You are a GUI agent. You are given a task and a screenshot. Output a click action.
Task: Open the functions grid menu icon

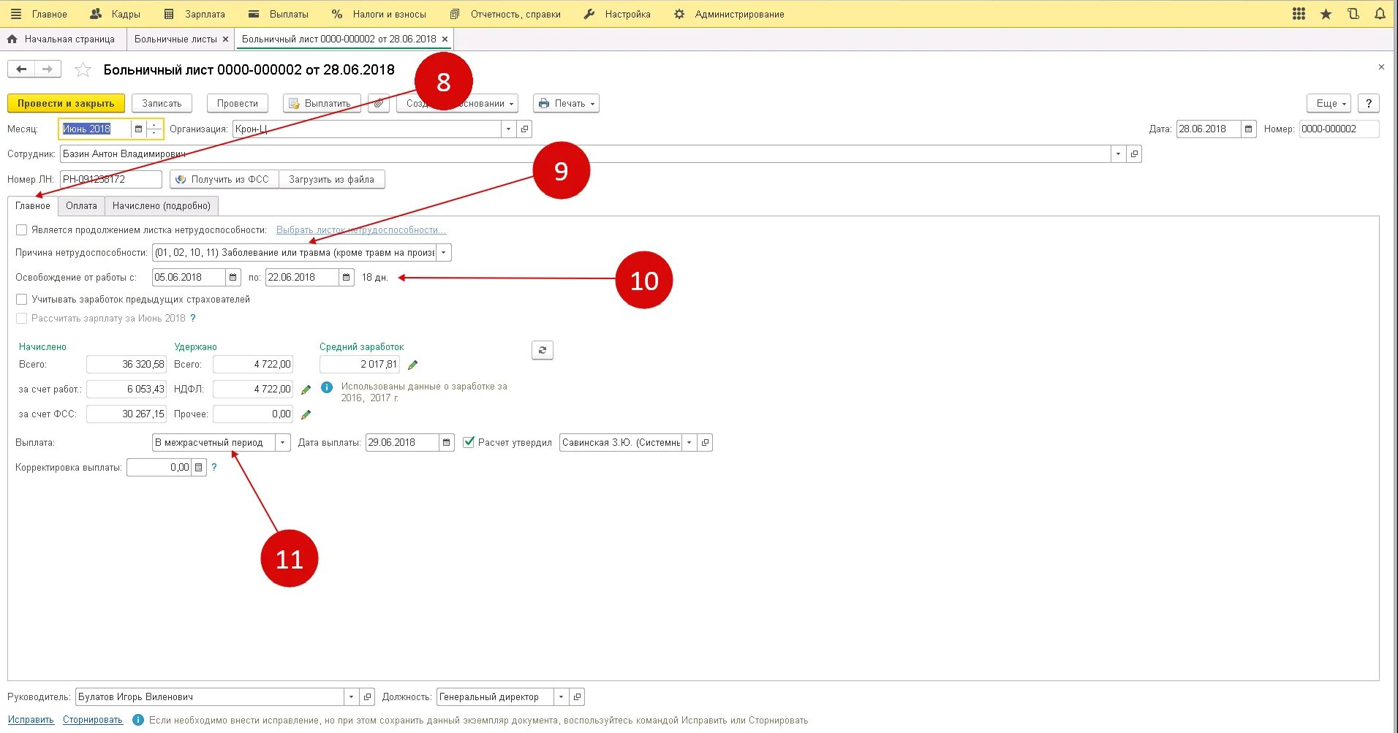pos(1299,14)
